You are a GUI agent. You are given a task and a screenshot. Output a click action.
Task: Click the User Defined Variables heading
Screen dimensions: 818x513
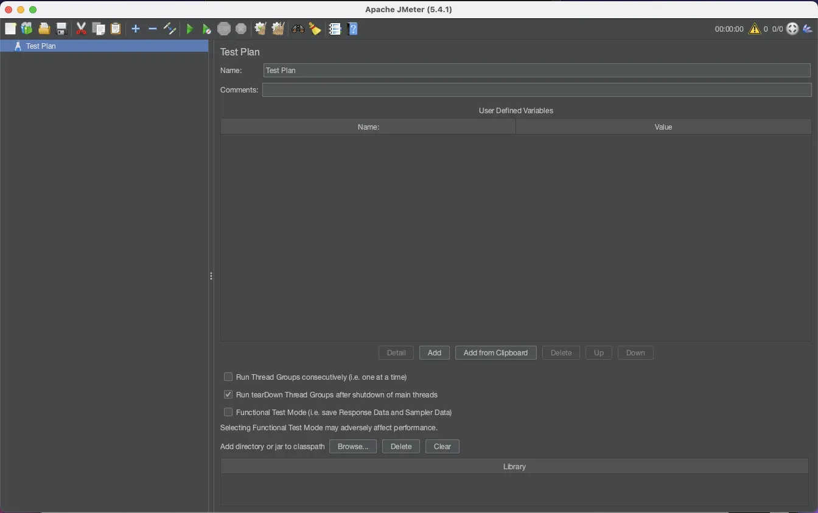[x=516, y=111]
